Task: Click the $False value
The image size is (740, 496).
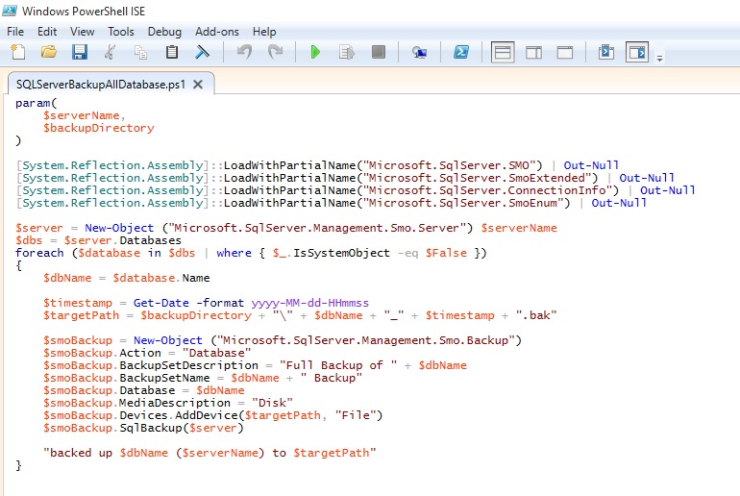Action: point(446,253)
